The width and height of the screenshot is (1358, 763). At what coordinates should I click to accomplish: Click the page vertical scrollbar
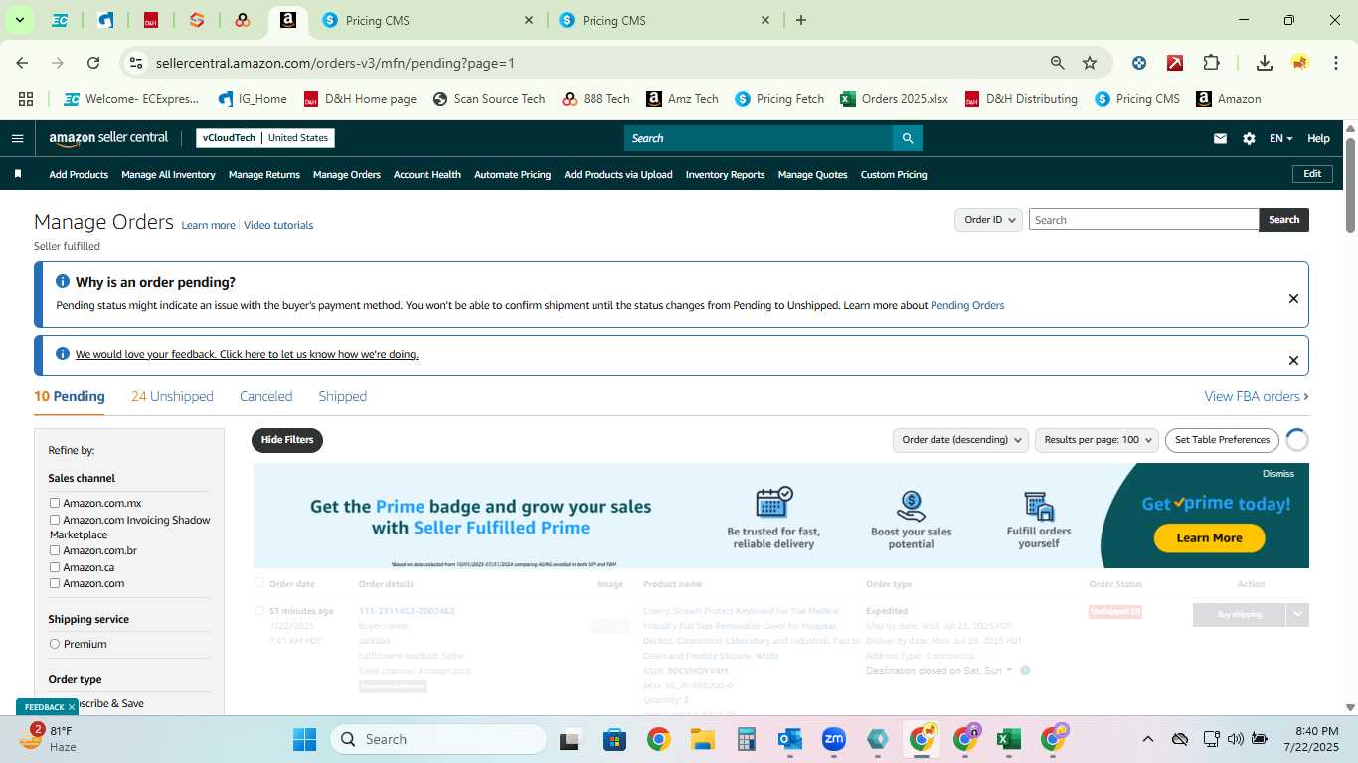click(1350, 185)
